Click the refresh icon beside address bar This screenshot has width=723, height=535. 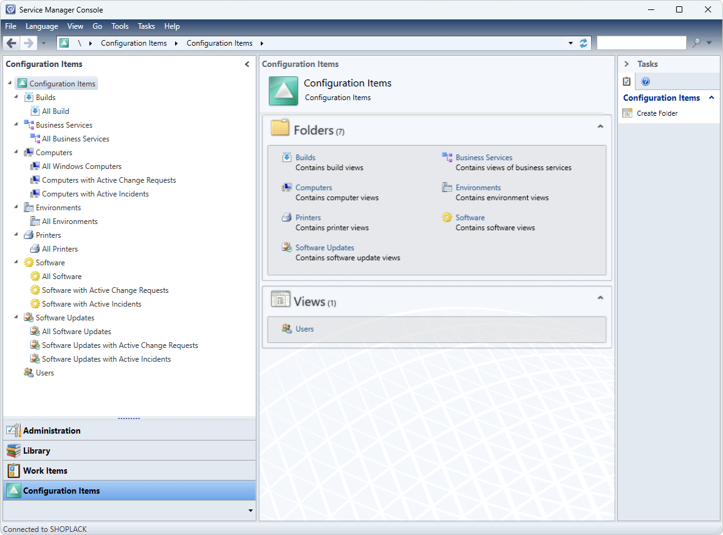click(x=584, y=43)
